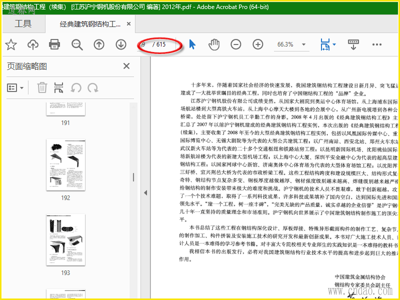Image resolution: width=400 pixels, height=300 pixels.
Task: Open the find text magnifier tool
Action: tap(77, 44)
